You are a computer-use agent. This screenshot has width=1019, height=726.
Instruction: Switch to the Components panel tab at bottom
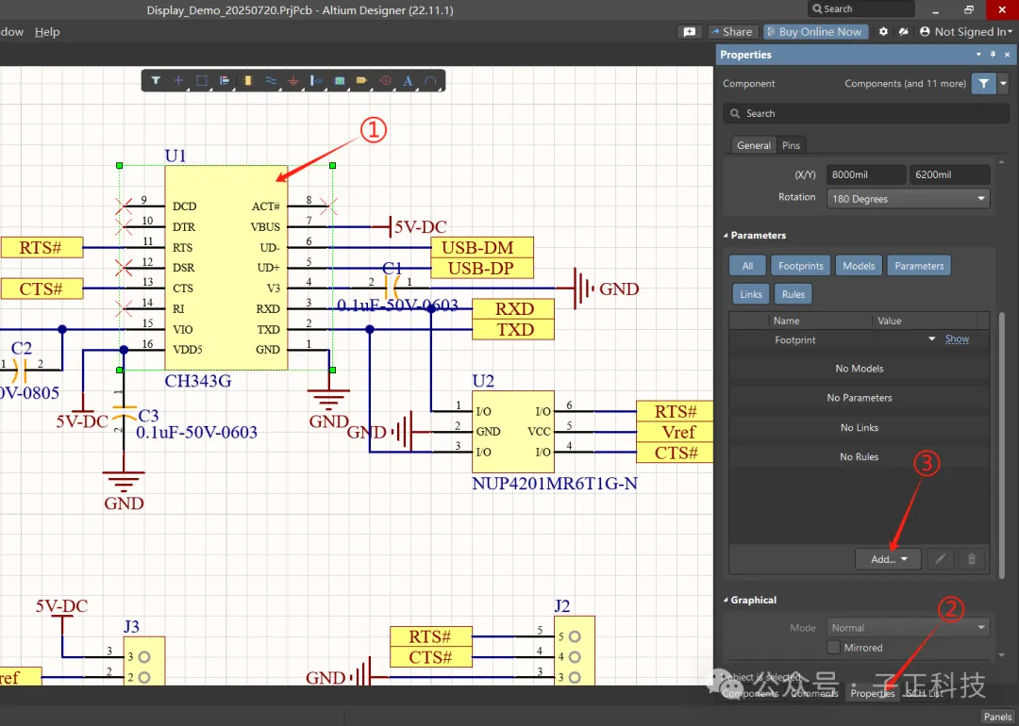[x=750, y=694]
